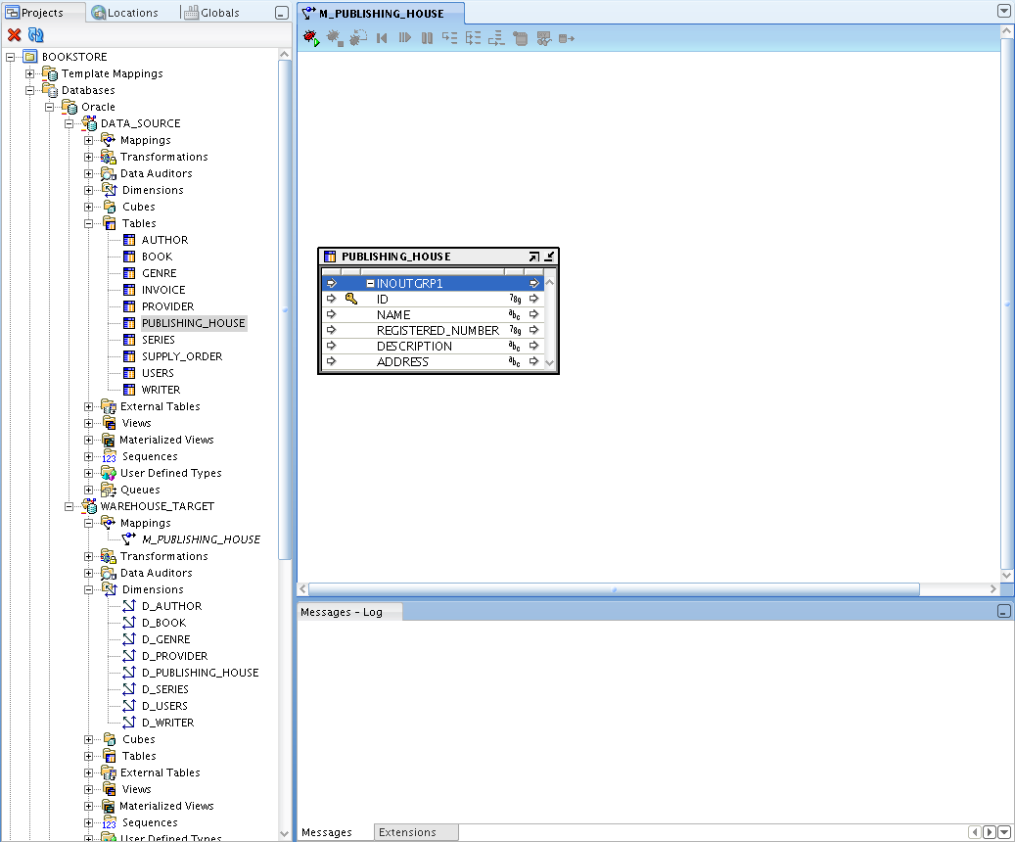
Task: Collapse the BOOKSTORE project node
Action: [x=11, y=57]
